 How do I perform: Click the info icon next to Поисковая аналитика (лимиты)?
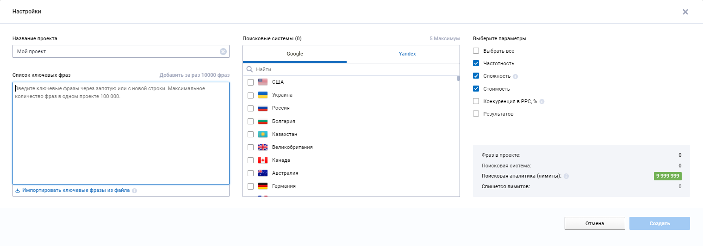[x=566, y=176]
